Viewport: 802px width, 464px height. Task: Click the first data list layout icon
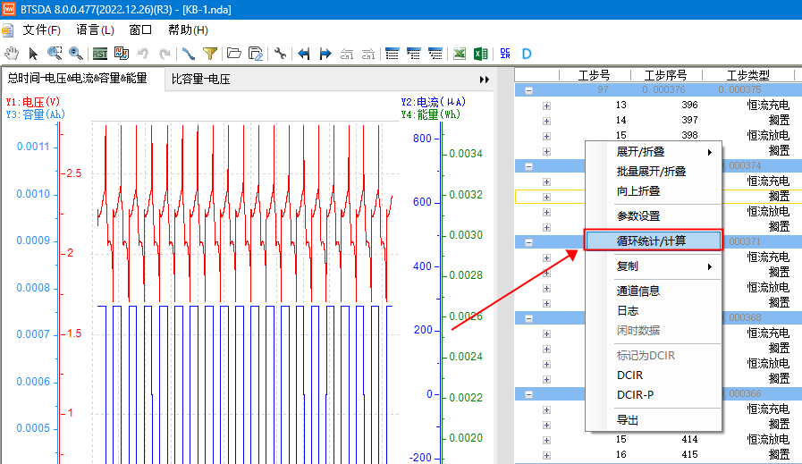coord(393,54)
